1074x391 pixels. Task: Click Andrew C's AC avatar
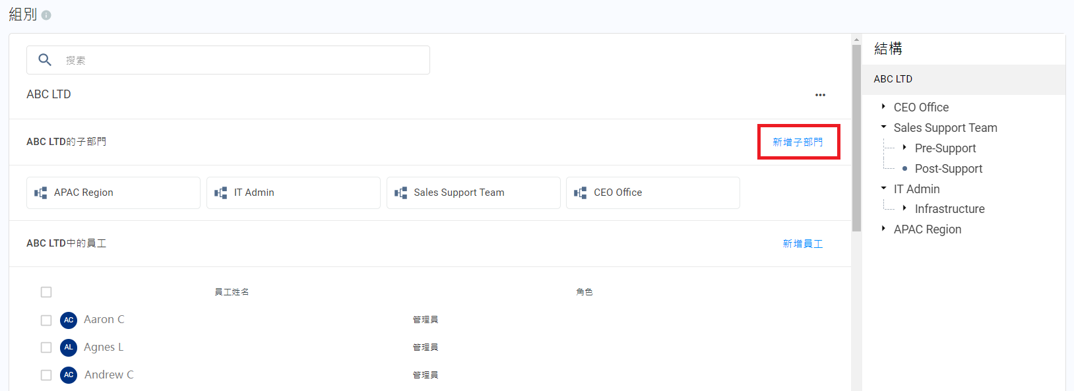tap(69, 375)
